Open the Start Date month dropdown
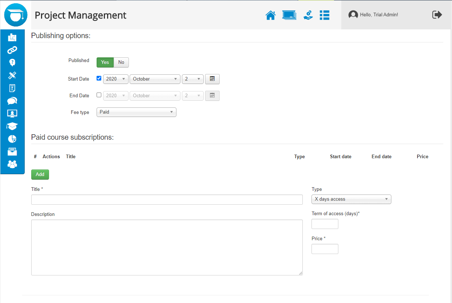 155,79
